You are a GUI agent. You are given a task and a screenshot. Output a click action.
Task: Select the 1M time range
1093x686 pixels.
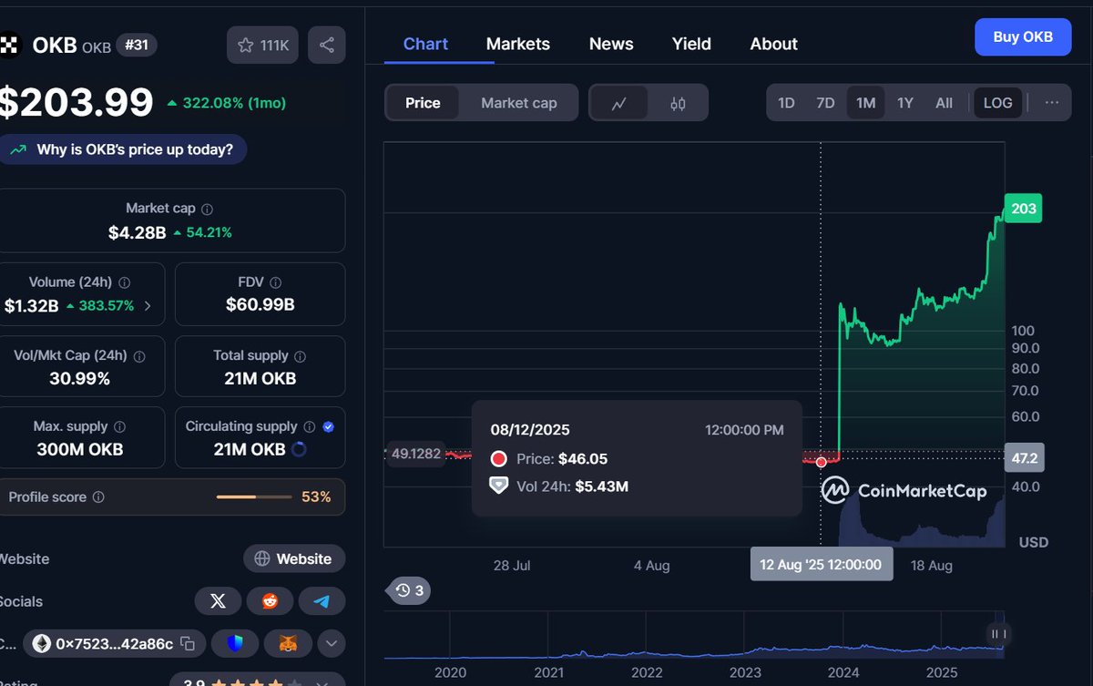(865, 103)
